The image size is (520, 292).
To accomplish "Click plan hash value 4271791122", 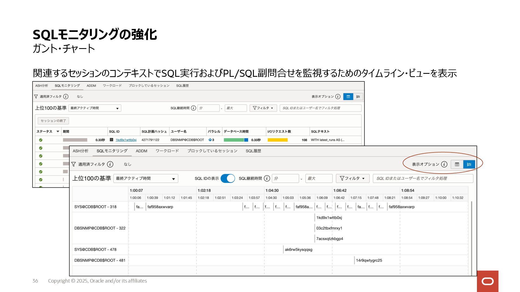I will pyautogui.click(x=150, y=140).
